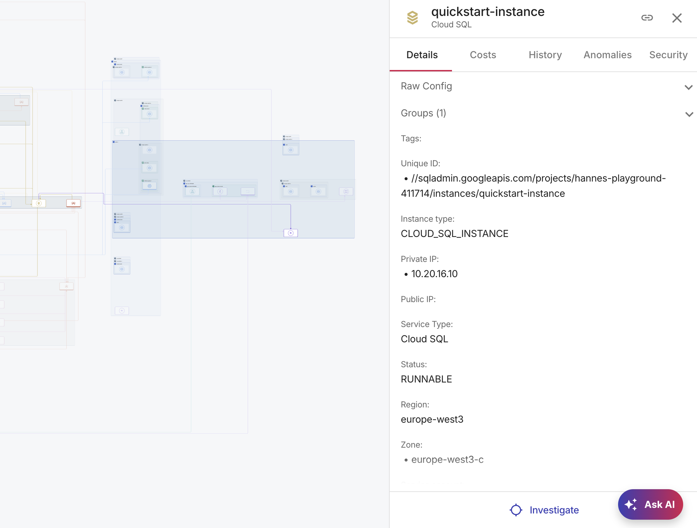Click the quickstart-instance title

488,12
